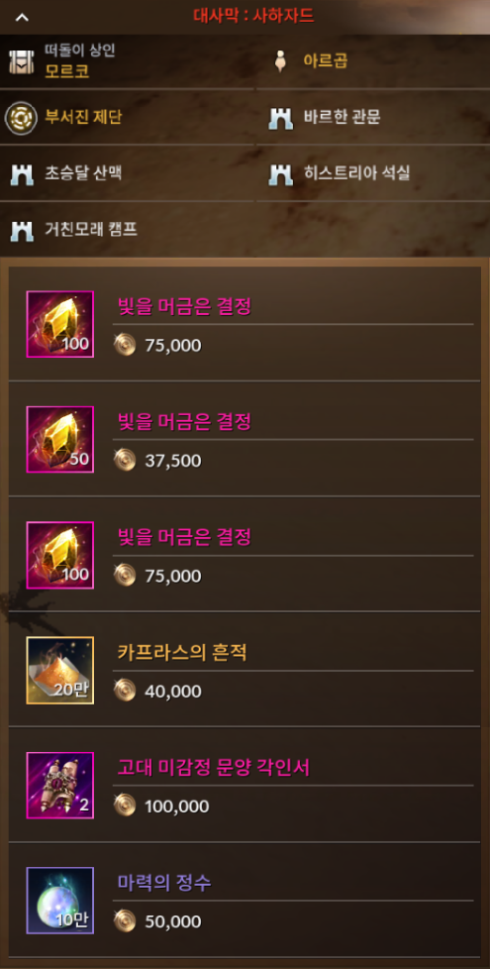The image size is (490, 969).
Task: Click the castle icon beside 초승달 산맥
Action: click(22, 174)
